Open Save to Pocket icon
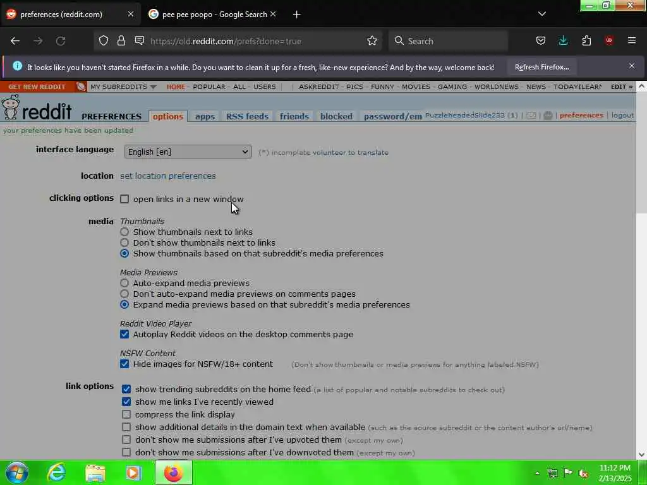647x485 pixels. click(541, 40)
